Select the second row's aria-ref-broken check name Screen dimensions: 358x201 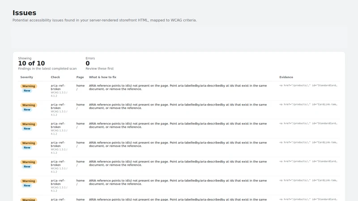(58, 106)
